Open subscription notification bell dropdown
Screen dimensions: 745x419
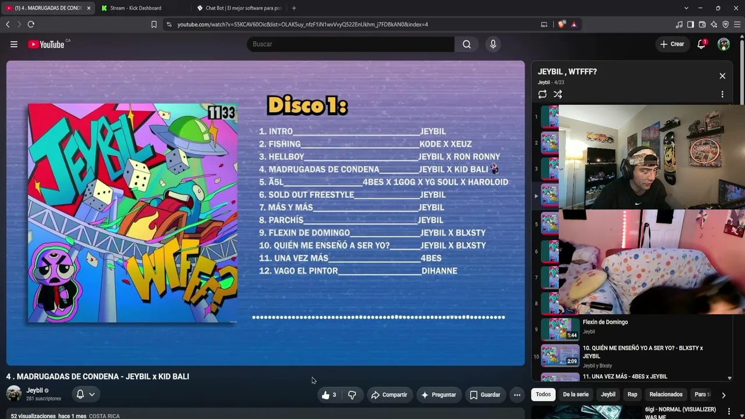click(x=86, y=394)
